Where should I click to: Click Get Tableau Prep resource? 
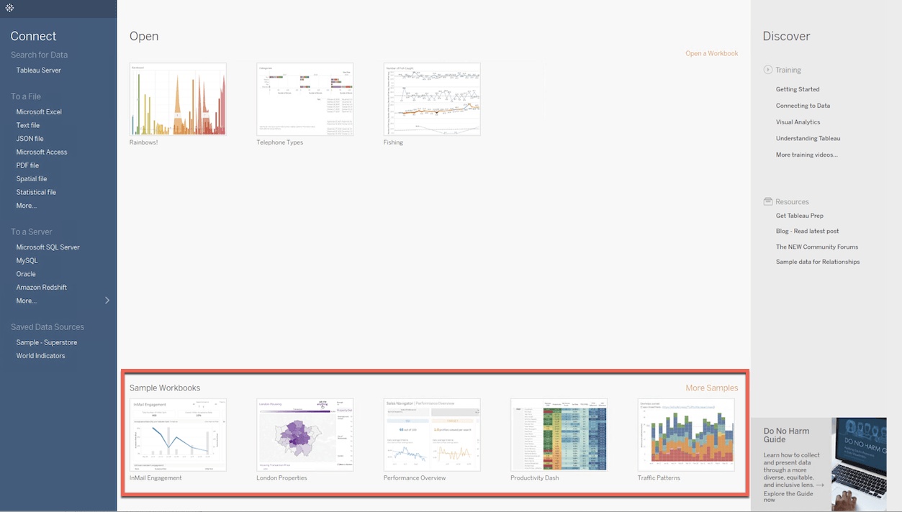click(800, 216)
